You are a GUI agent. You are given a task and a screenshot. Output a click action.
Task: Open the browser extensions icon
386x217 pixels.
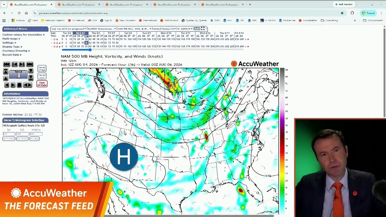(x=352, y=13)
